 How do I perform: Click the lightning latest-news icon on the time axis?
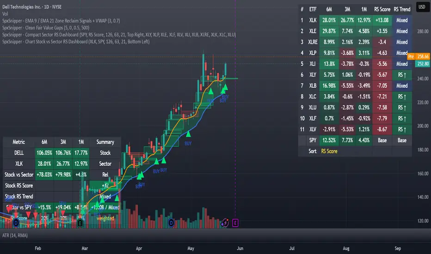tap(225, 223)
